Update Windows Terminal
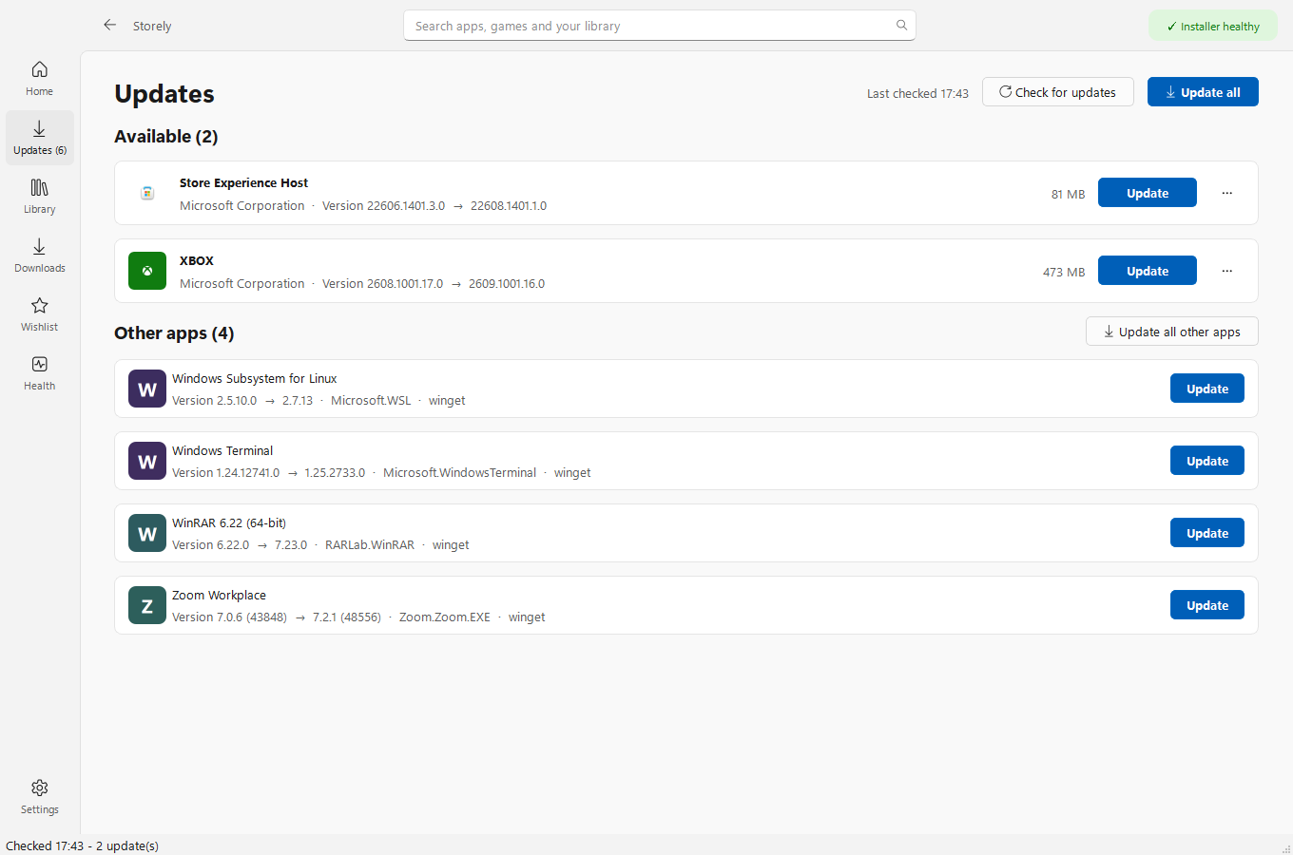Viewport: 1293px width, 855px height. [x=1207, y=461]
